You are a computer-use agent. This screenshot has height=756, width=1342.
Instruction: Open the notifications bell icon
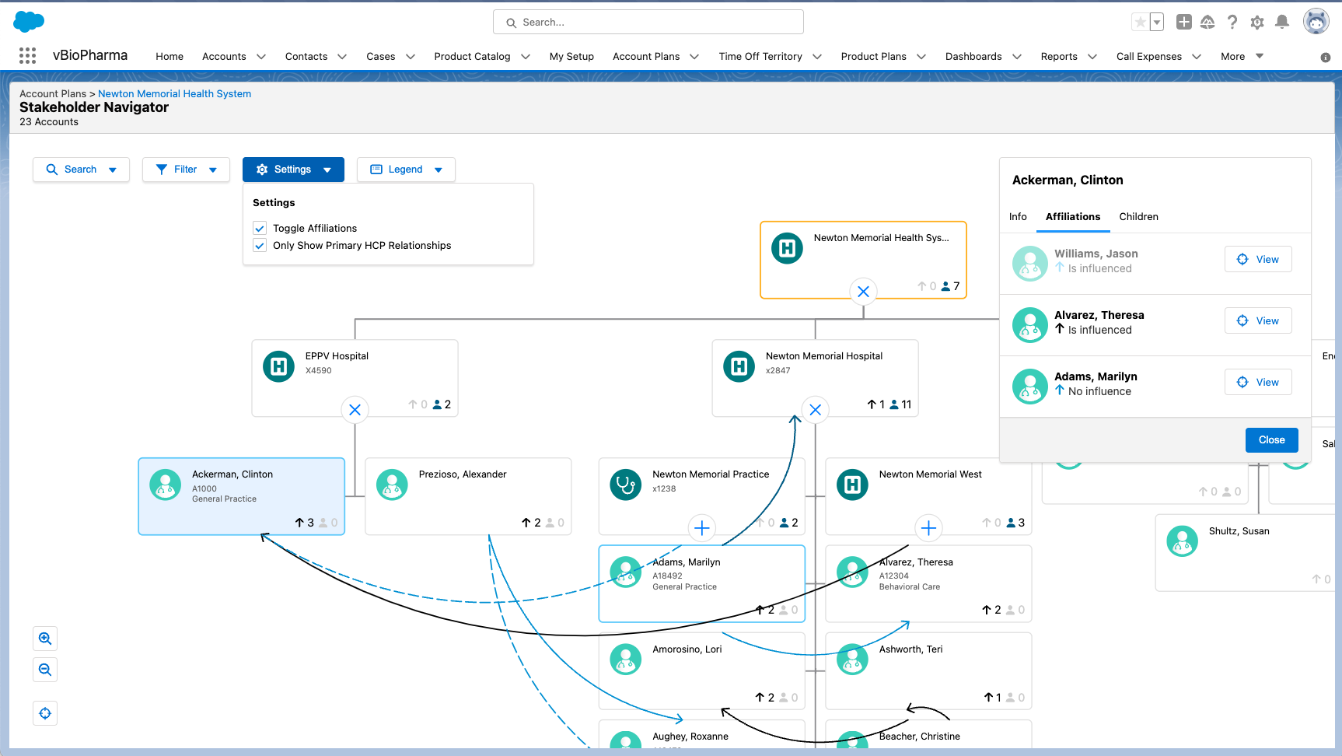point(1282,22)
